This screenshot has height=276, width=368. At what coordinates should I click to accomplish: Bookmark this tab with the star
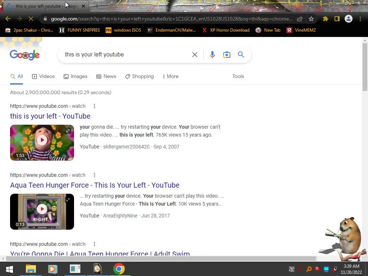point(311,19)
